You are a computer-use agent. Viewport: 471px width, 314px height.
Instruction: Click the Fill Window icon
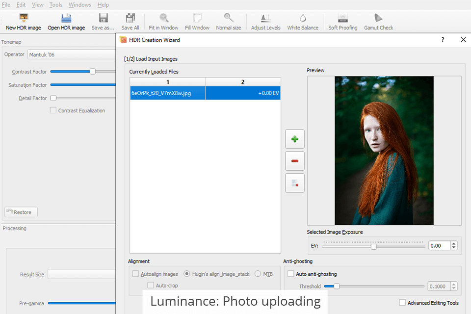197,18
